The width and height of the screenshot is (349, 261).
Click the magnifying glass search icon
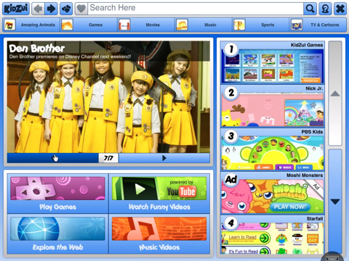point(310,9)
